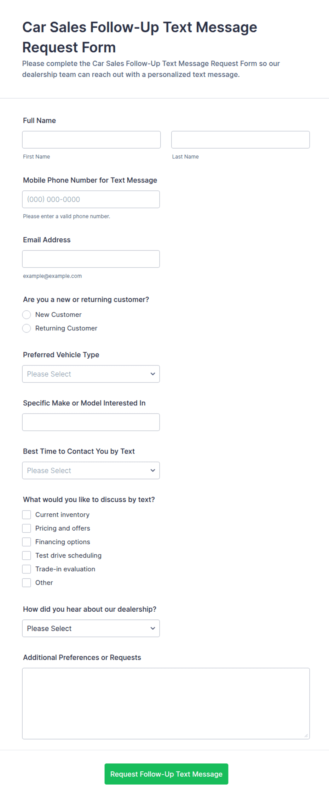This screenshot has height=802, width=329.
Task: Select the Returning Customer radio button
Action: 27,328
